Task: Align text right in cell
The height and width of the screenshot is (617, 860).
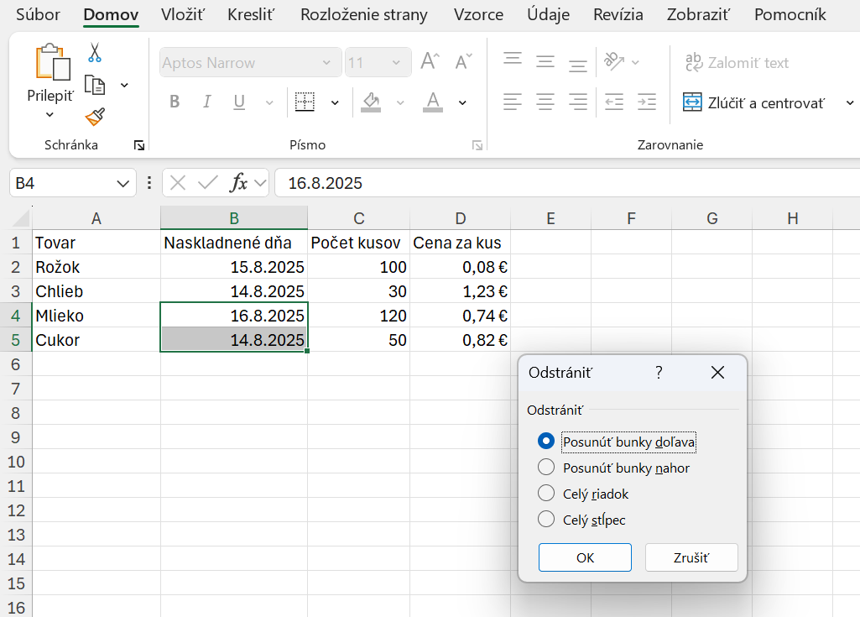Action: coord(577,102)
